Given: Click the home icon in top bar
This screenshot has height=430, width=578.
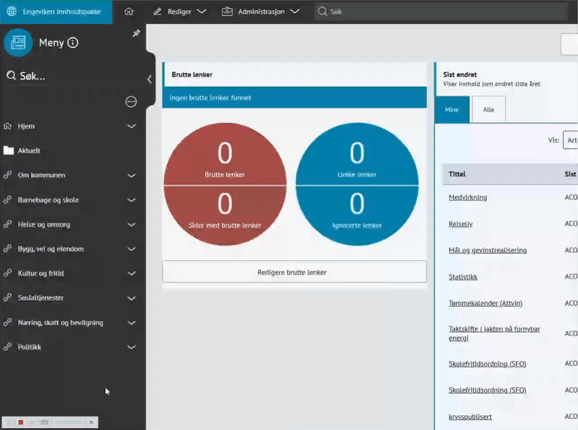Looking at the screenshot, I should point(129,12).
